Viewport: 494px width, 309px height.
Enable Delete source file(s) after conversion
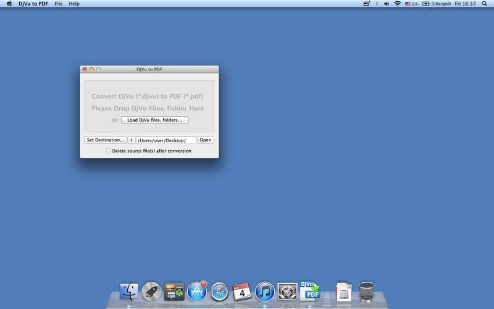(x=109, y=151)
